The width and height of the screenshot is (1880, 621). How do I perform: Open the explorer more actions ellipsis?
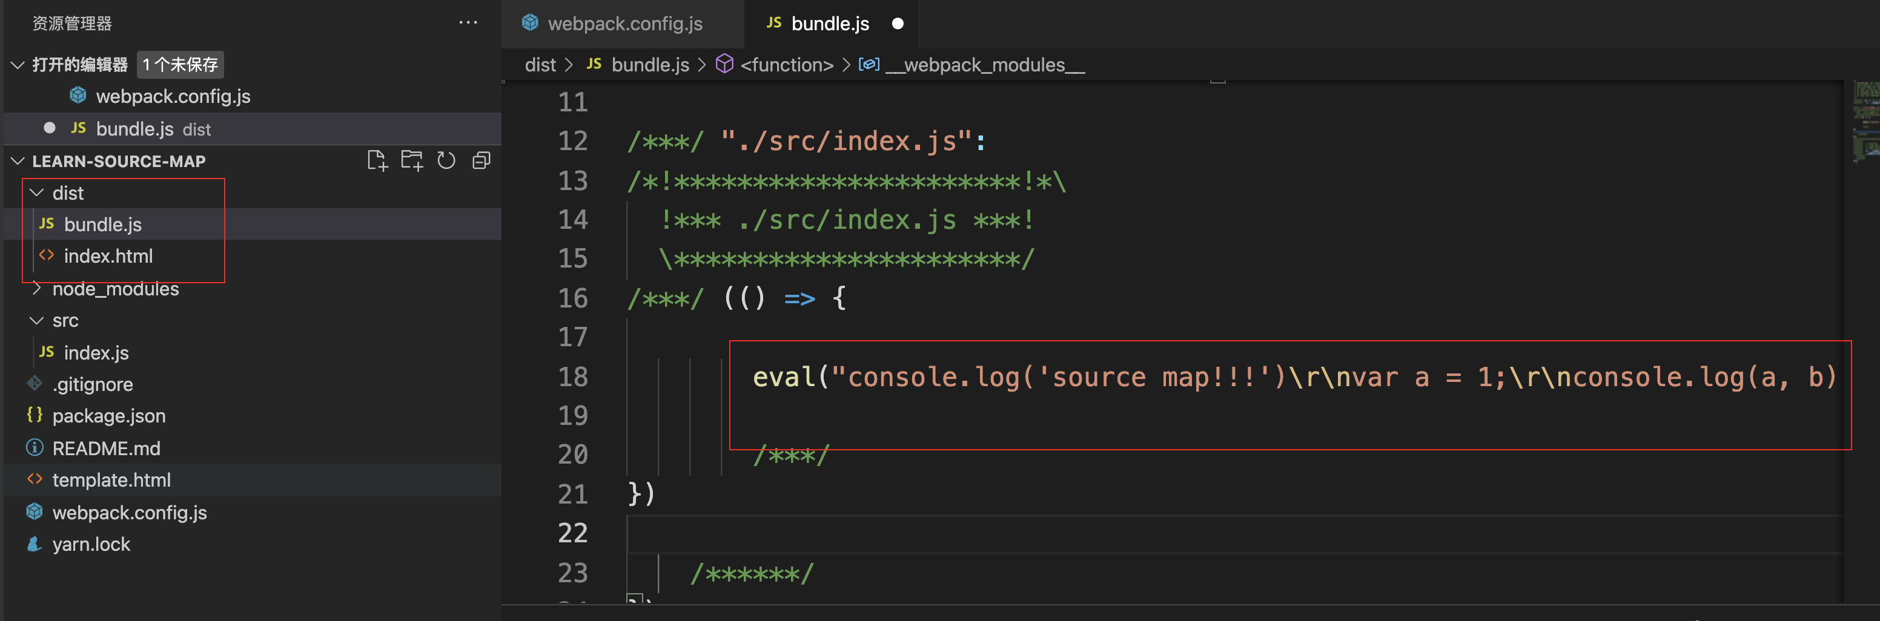pyautogui.click(x=468, y=22)
